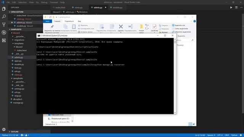Viewport: 244px width, 137px height.
Task: Click the Manage gear icon in VS Code
Action: click(x=4, y=129)
